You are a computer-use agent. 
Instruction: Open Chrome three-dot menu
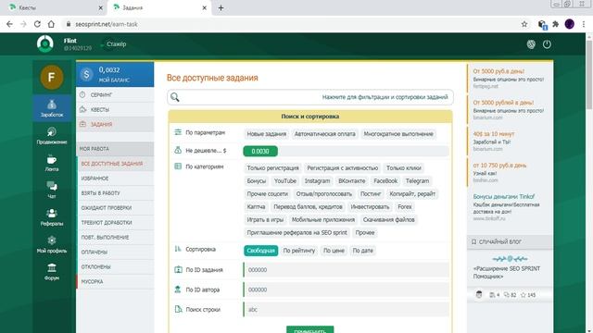point(584,24)
